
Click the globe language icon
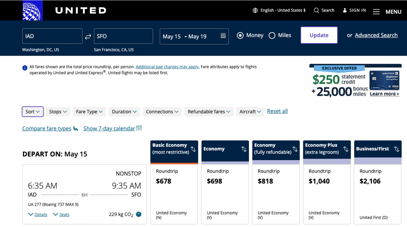pos(255,11)
